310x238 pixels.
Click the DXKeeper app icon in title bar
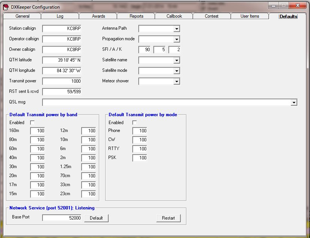6,7
